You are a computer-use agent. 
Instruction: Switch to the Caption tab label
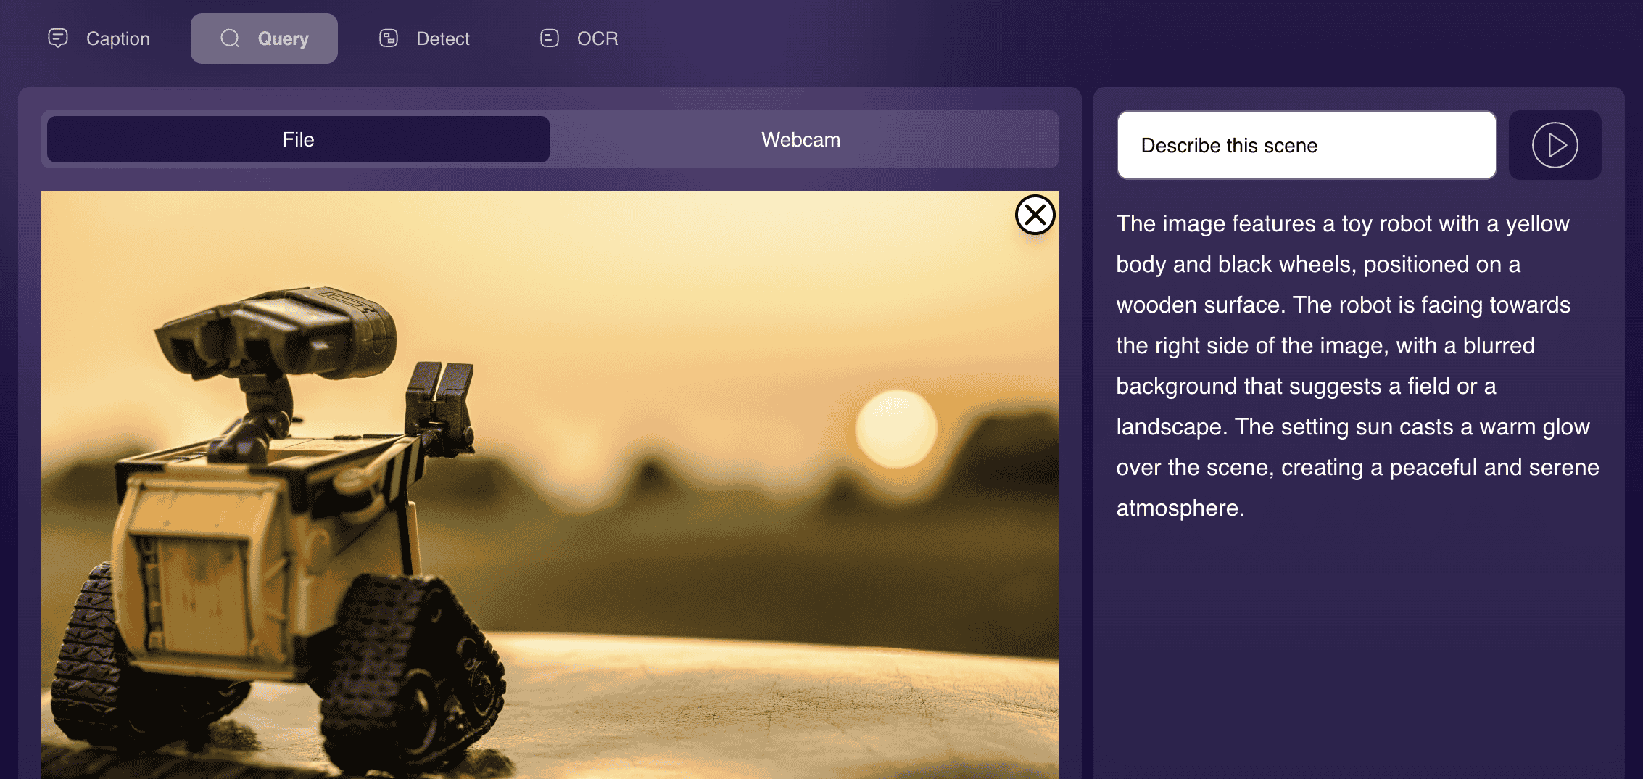tap(118, 38)
